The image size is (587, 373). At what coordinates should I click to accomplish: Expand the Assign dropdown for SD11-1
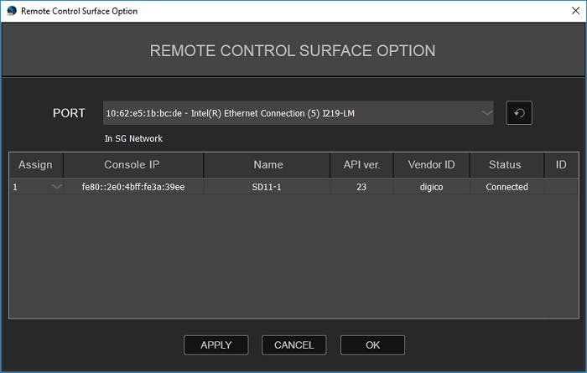pyautogui.click(x=56, y=187)
